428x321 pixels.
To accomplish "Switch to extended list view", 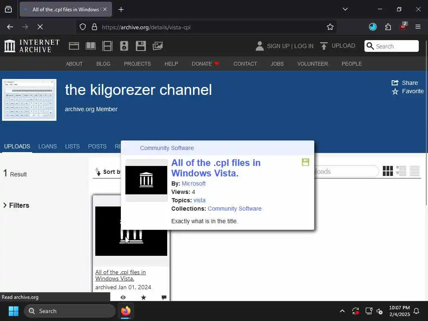I will click(401, 171).
